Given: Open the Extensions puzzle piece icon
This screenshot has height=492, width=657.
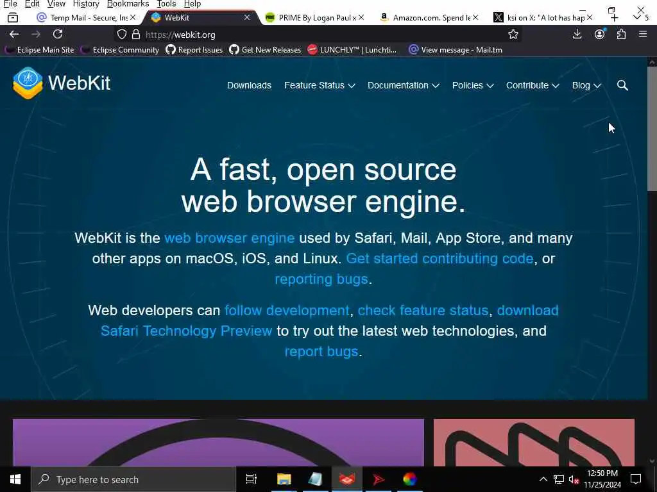Looking at the screenshot, I should (621, 35).
